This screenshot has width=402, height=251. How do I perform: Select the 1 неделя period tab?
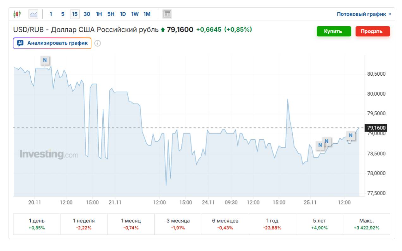pyautogui.click(x=84, y=224)
